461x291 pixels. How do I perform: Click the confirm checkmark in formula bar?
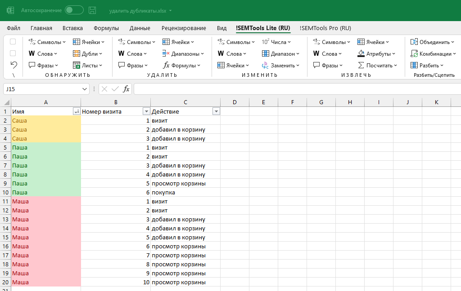(115, 89)
